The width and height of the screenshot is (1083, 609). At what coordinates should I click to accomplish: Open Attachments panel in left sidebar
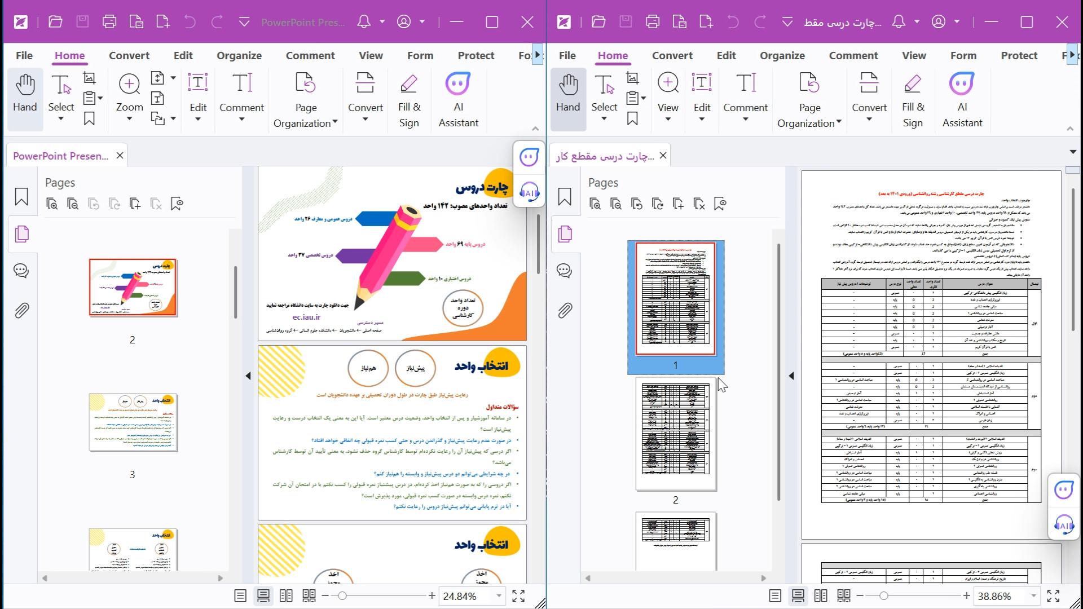pyautogui.click(x=21, y=310)
